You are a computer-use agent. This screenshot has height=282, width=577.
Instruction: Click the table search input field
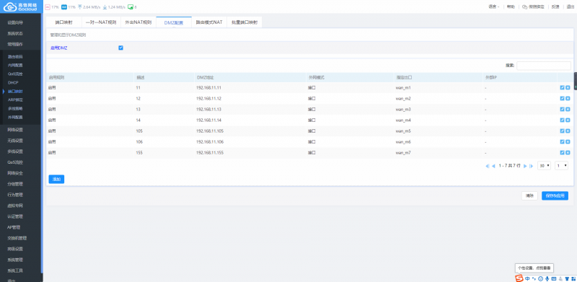(544, 66)
